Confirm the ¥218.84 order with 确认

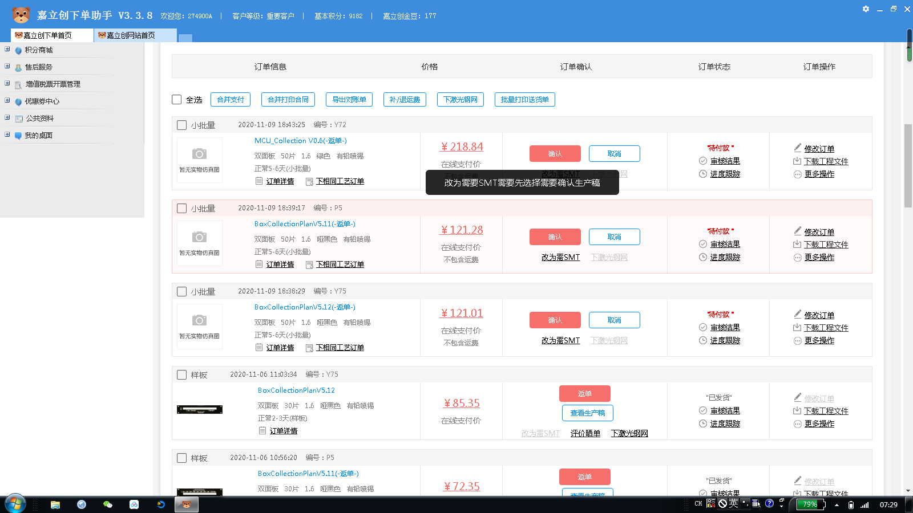point(555,154)
